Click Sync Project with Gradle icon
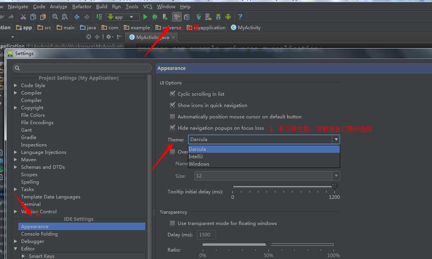432x259 pixels. pos(199,17)
